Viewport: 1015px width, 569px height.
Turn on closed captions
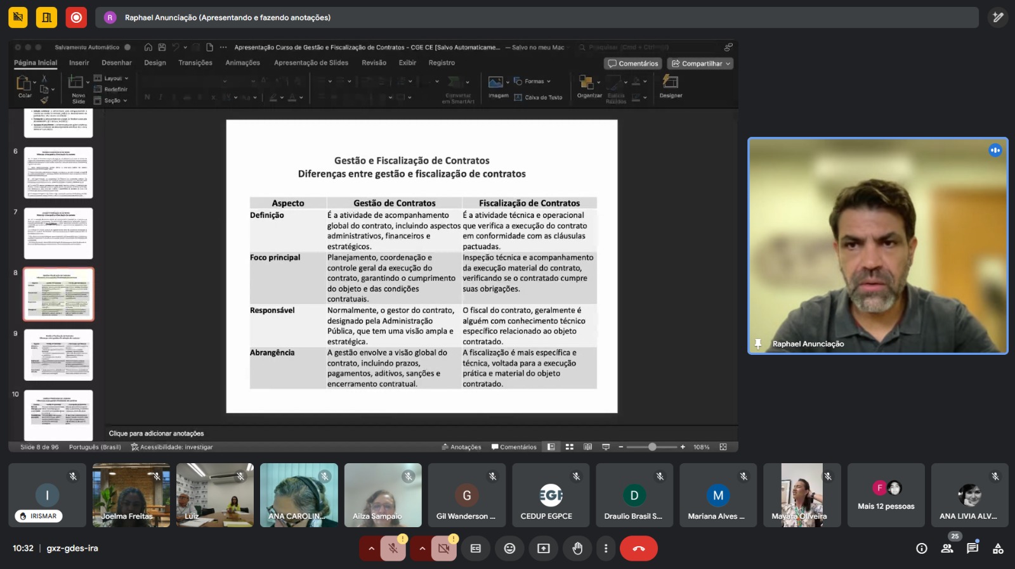click(476, 549)
